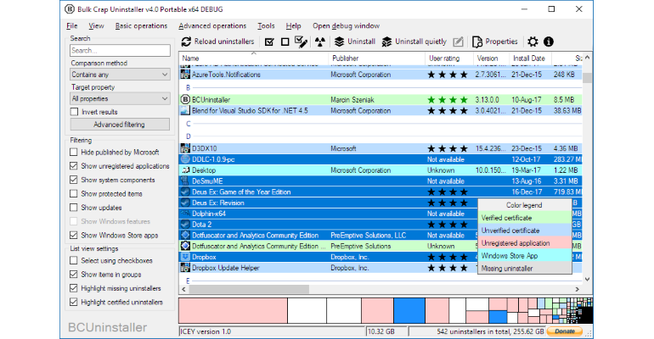Image resolution: width=654 pixels, height=339 pixels.
Task: Click the Advanced filtering button
Action: coord(120,125)
